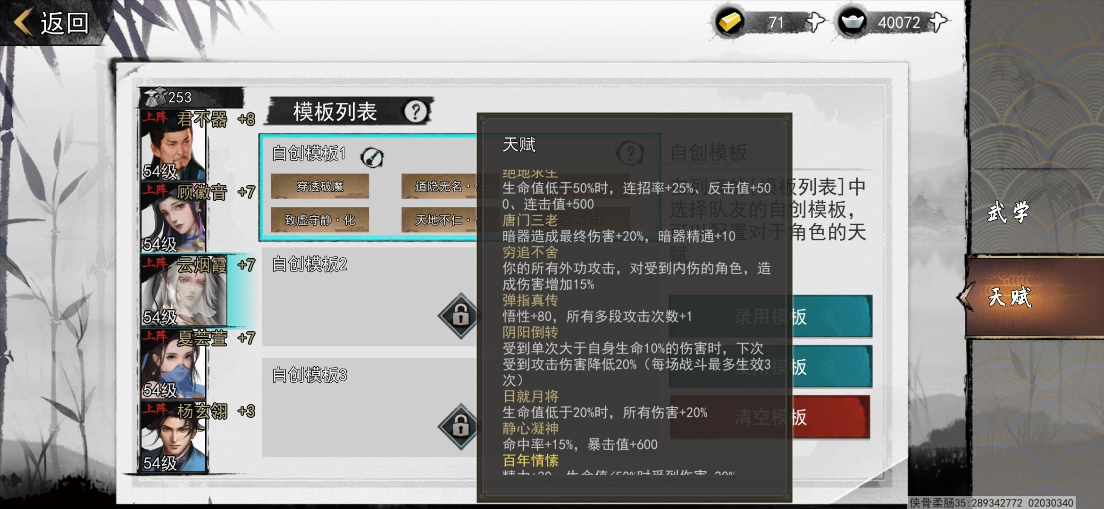Tap the 253 team power icon
Image resolution: width=1104 pixels, height=509 pixels.
(156, 97)
